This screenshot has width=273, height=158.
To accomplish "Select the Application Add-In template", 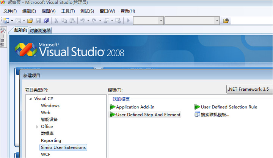I will (x=132, y=107).
